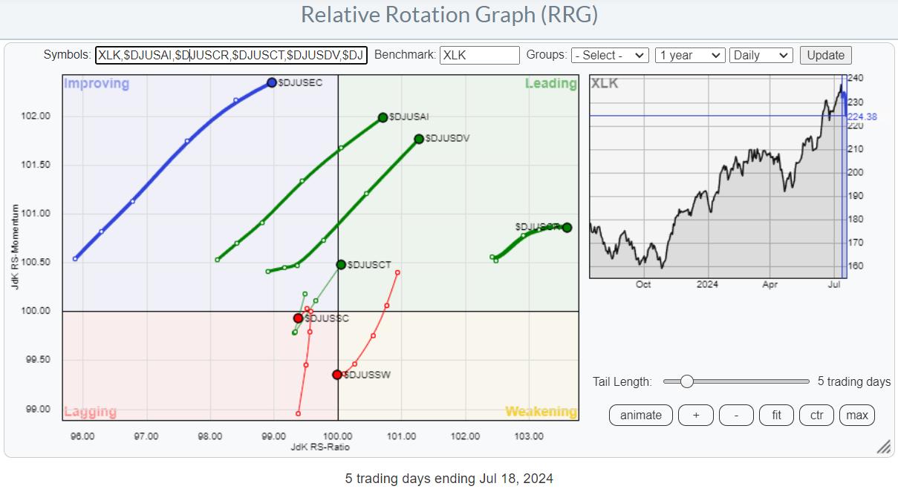Maximize the view with max button
The image size is (898, 489).
point(856,415)
